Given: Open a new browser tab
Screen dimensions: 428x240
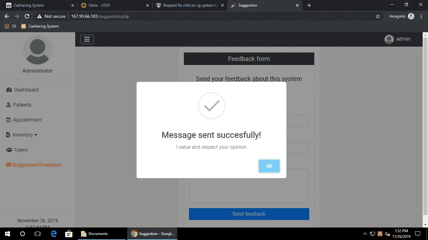Looking at the screenshot, I should tap(309, 5).
